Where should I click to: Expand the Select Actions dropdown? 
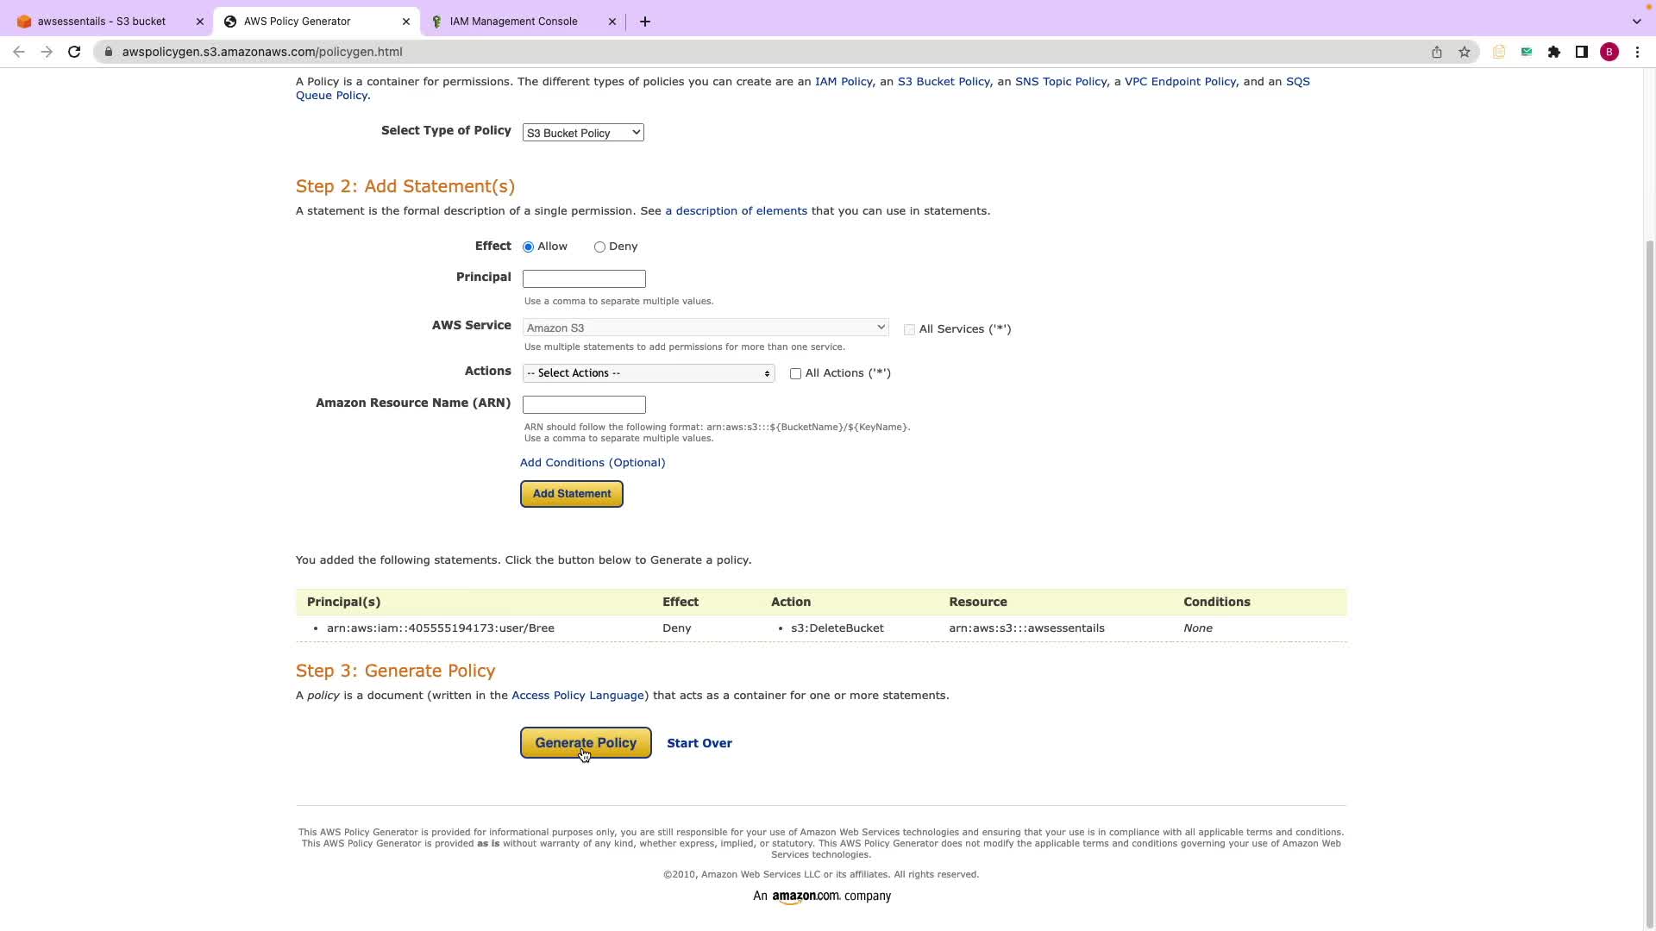coord(648,373)
